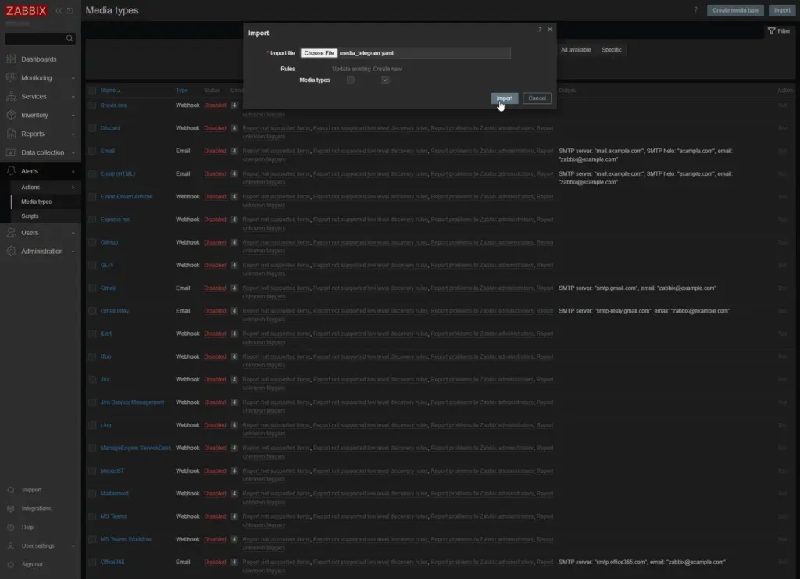The width and height of the screenshot is (800, 579).
Task: Open the Event-Driven Ansible media type link
Action: coord(127,196)
